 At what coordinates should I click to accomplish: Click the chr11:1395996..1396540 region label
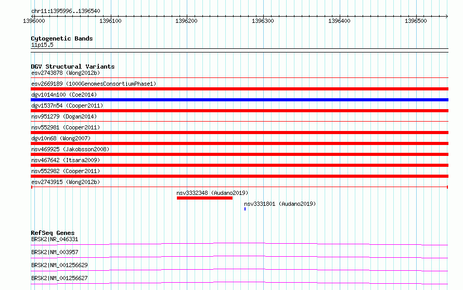(66, 11)
